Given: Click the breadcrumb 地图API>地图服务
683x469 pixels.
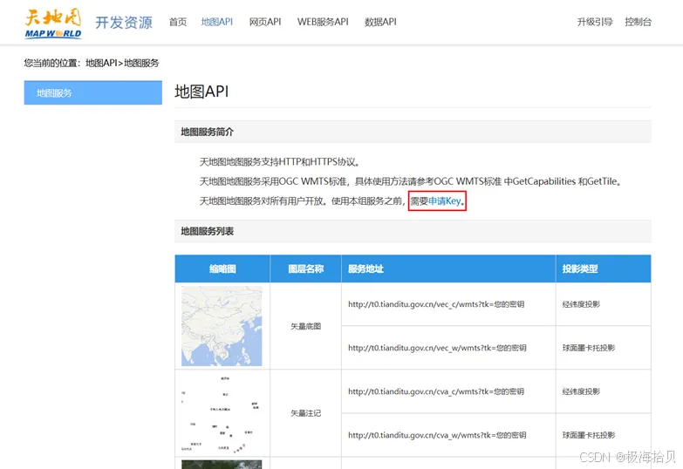Looking at the screenshot, I should pos(122,63).
